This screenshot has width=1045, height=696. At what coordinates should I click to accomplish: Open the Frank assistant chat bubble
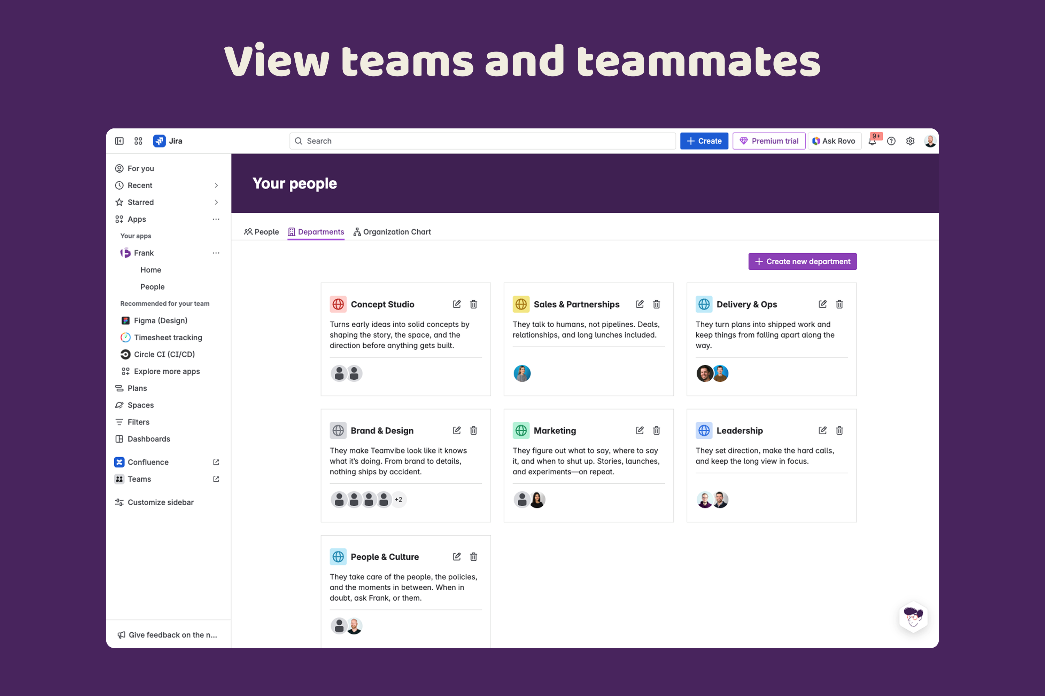[913, 617]
